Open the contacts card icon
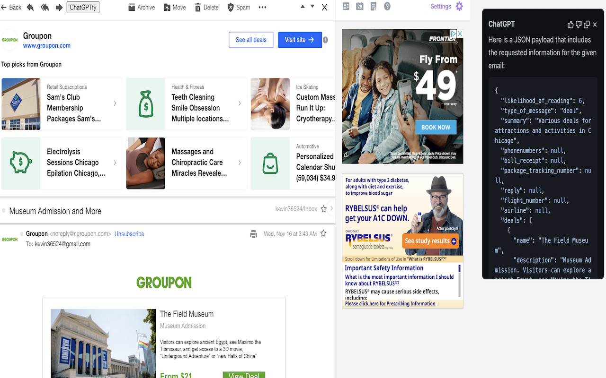Viewport: 606px width, 378px height. coord(346,7)
